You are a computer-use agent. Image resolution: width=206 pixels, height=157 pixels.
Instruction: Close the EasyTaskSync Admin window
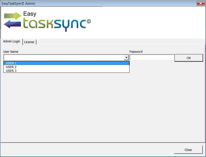pyautogui.click(x=200, y=3)
